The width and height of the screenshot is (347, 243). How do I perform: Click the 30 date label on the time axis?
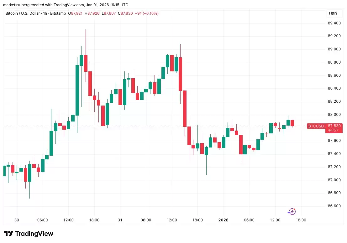[17, 220]
